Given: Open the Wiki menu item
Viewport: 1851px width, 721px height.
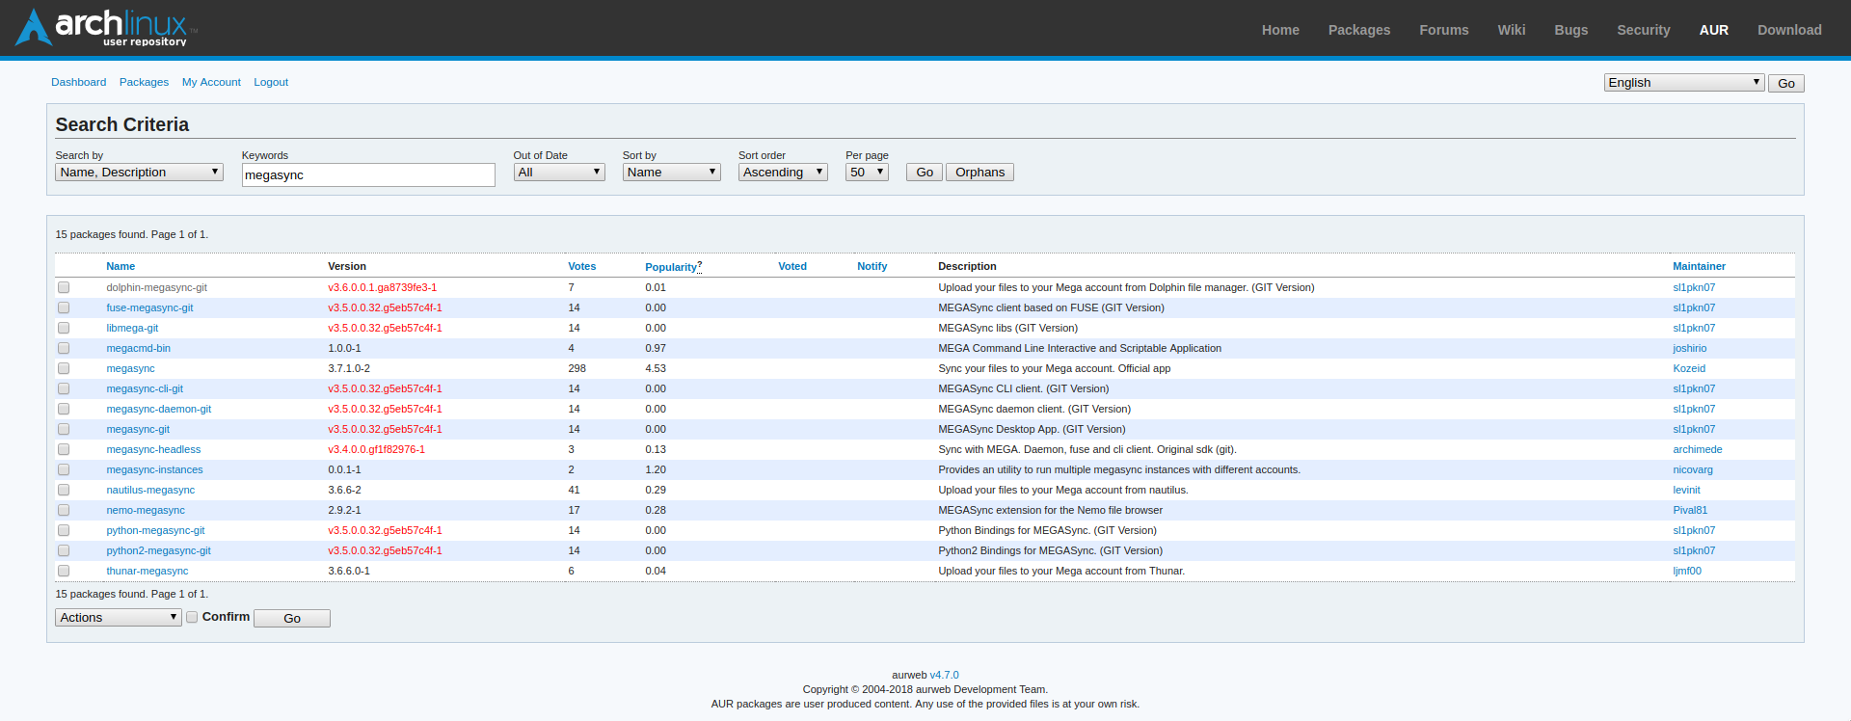Looking at the screenshot, I should 1512,30.
